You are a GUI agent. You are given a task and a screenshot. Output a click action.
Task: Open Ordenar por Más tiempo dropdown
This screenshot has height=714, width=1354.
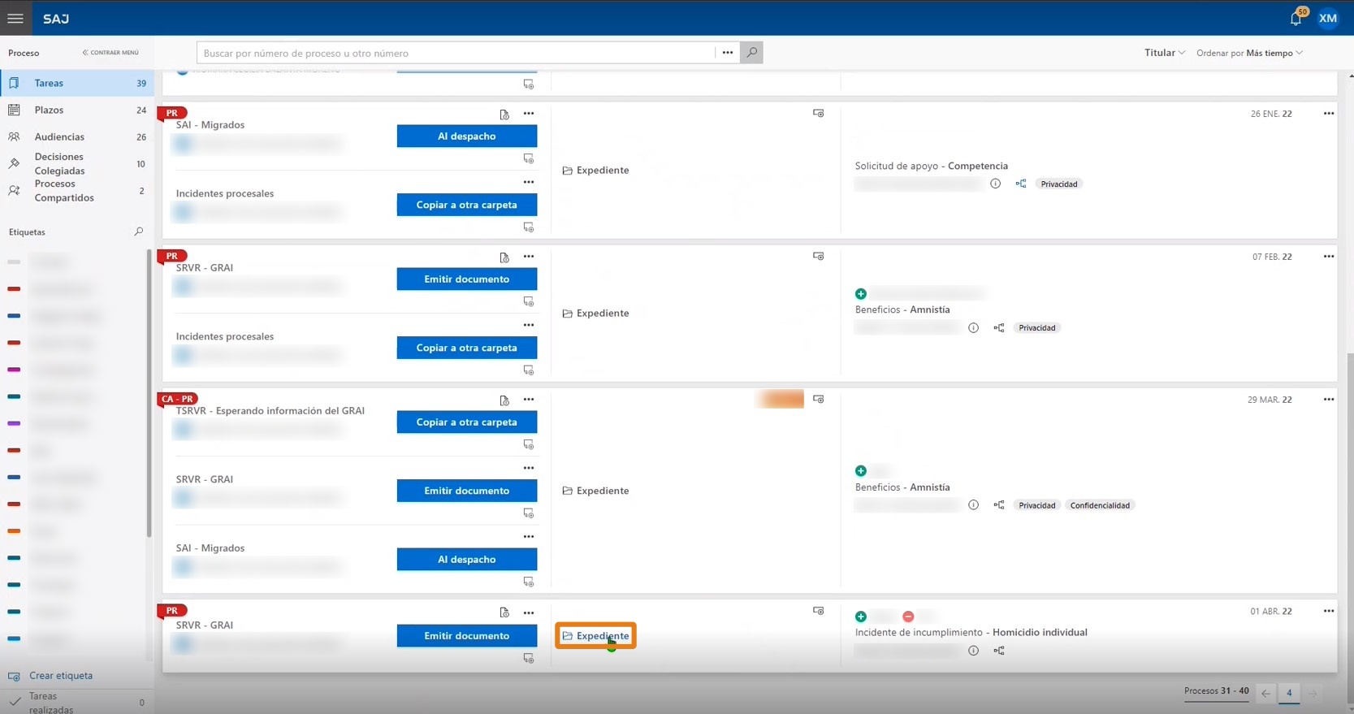pyautogui.click(x=1250, y=53)
